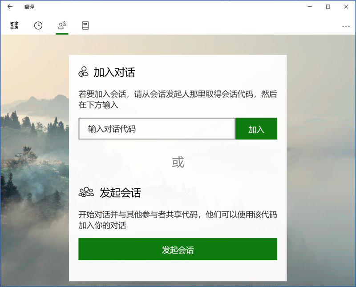Click the 输入对话代码 input field
The height and width of the screenshot is (287, 356).
click(x=157, y=128)
